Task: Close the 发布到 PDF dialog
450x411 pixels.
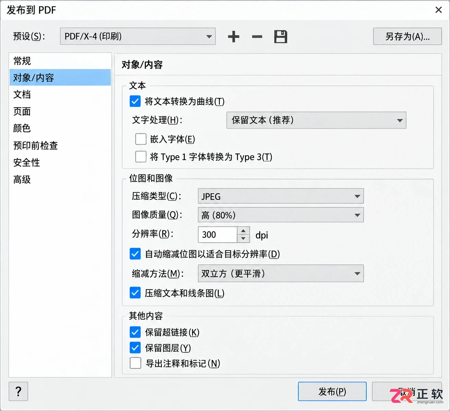Action: point(438,10)
